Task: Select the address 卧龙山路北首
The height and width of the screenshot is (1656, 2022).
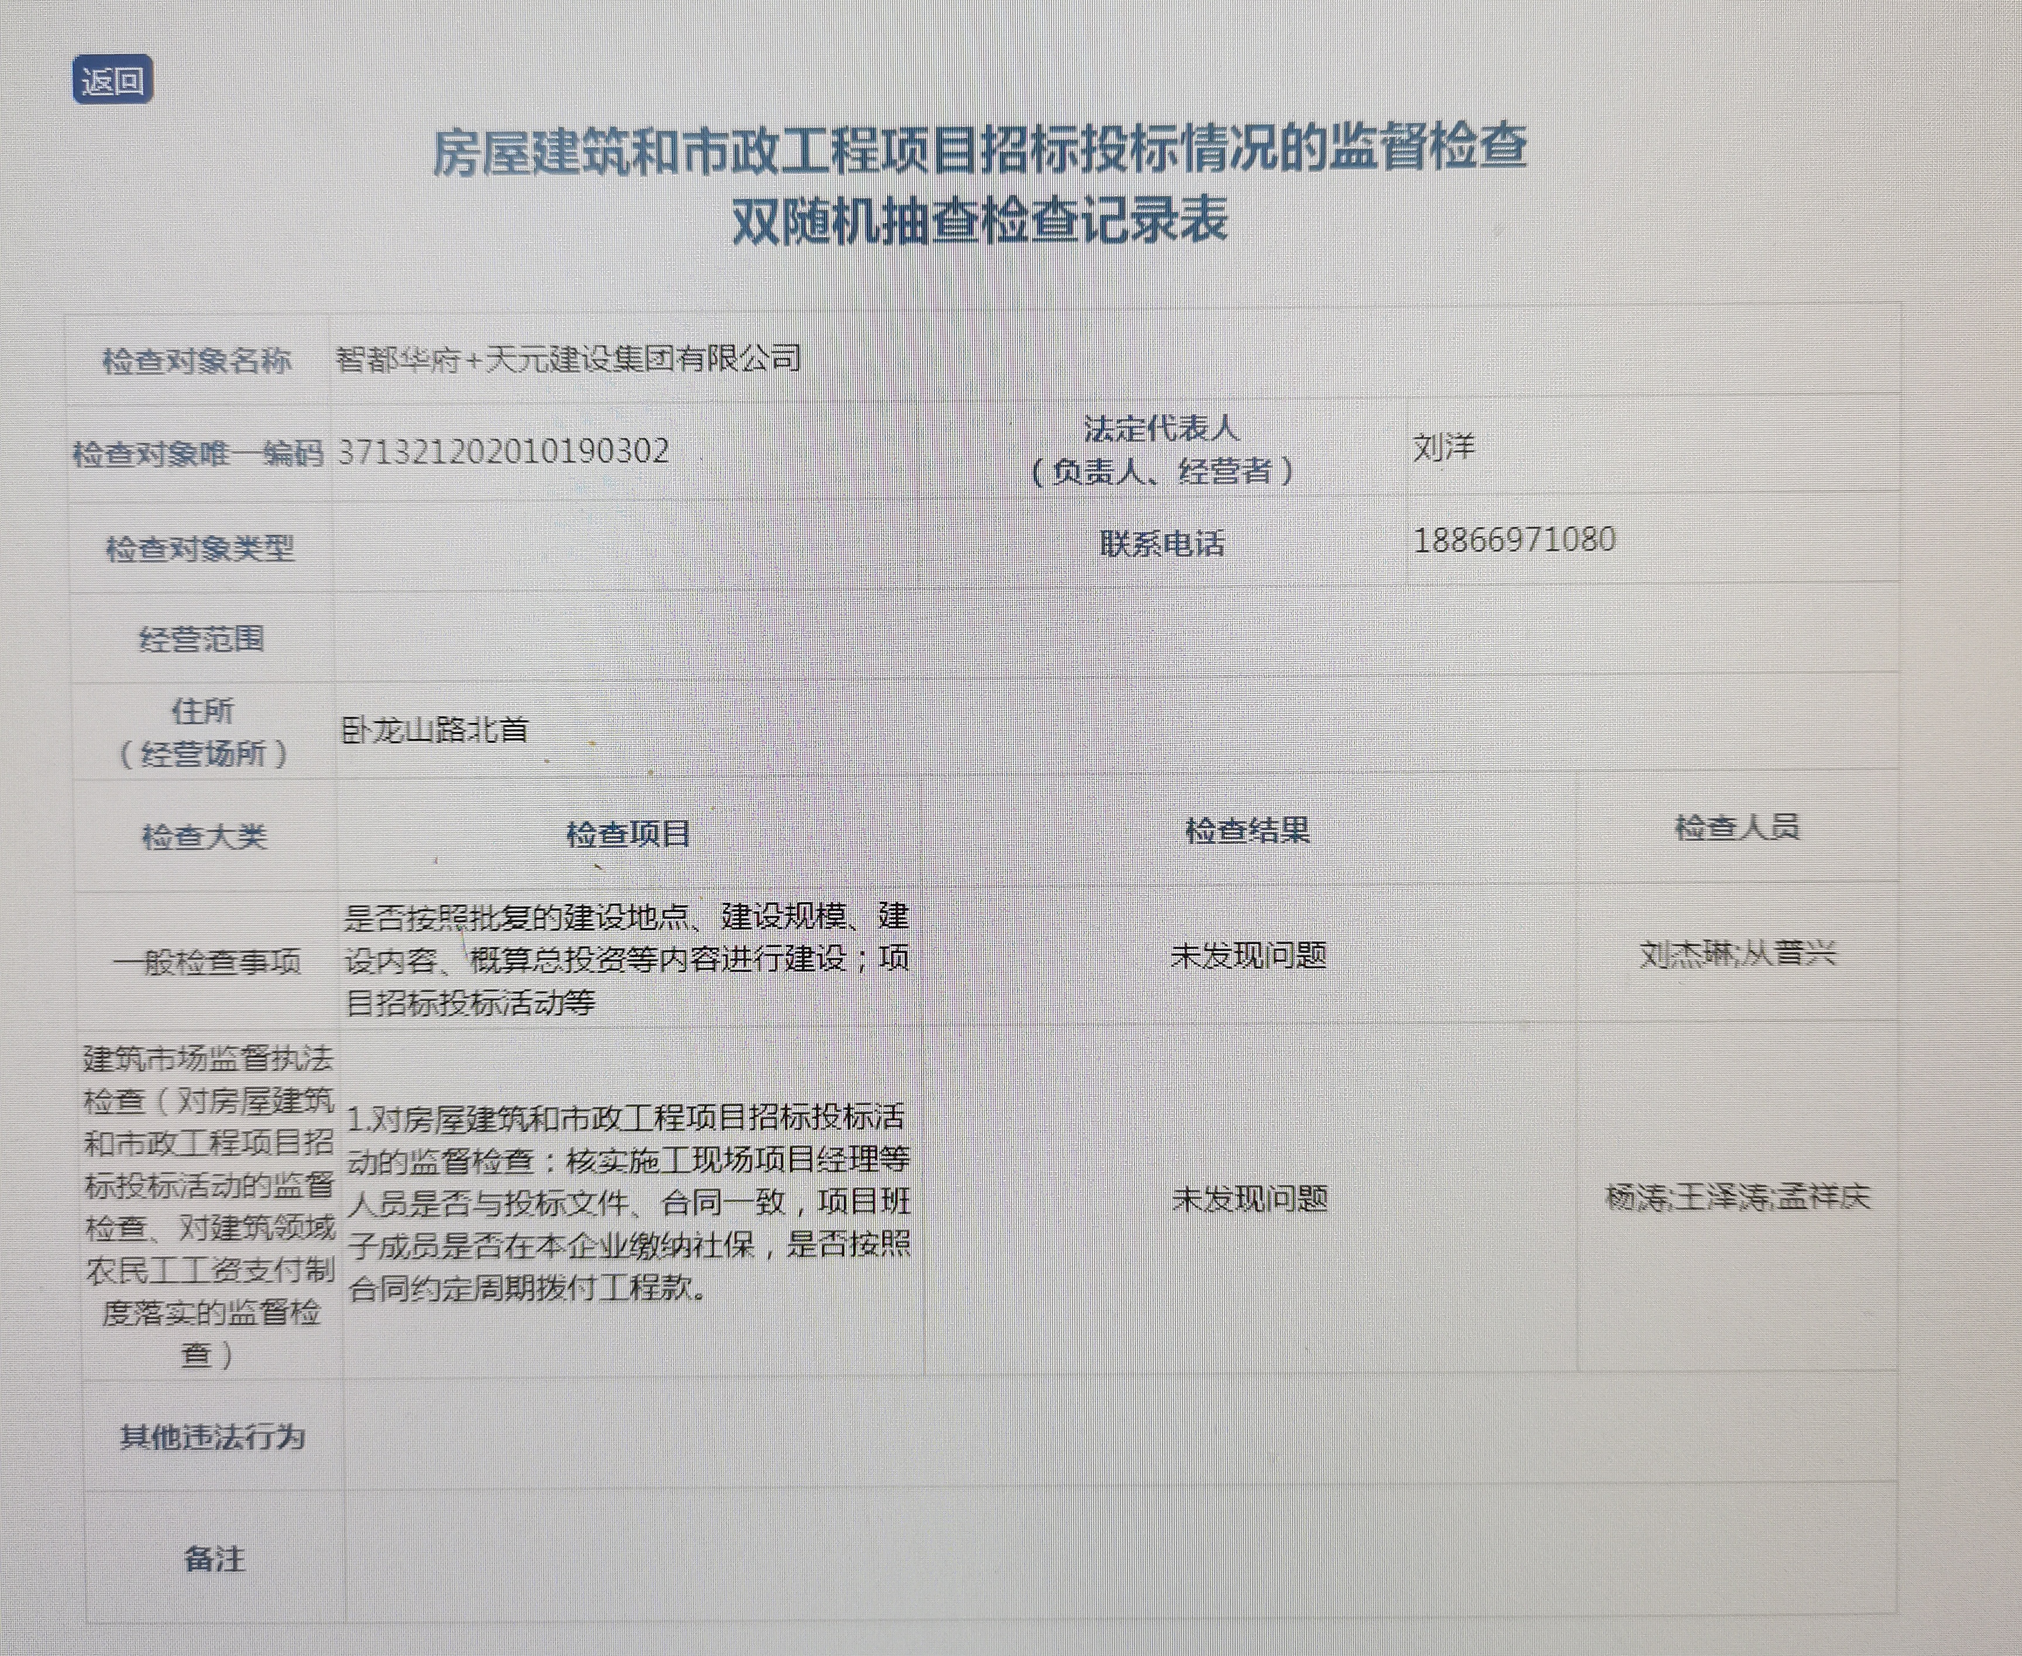Action: pos(435,730)
